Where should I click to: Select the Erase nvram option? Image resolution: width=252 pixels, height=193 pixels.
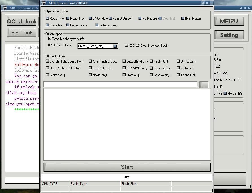(76, 25)
